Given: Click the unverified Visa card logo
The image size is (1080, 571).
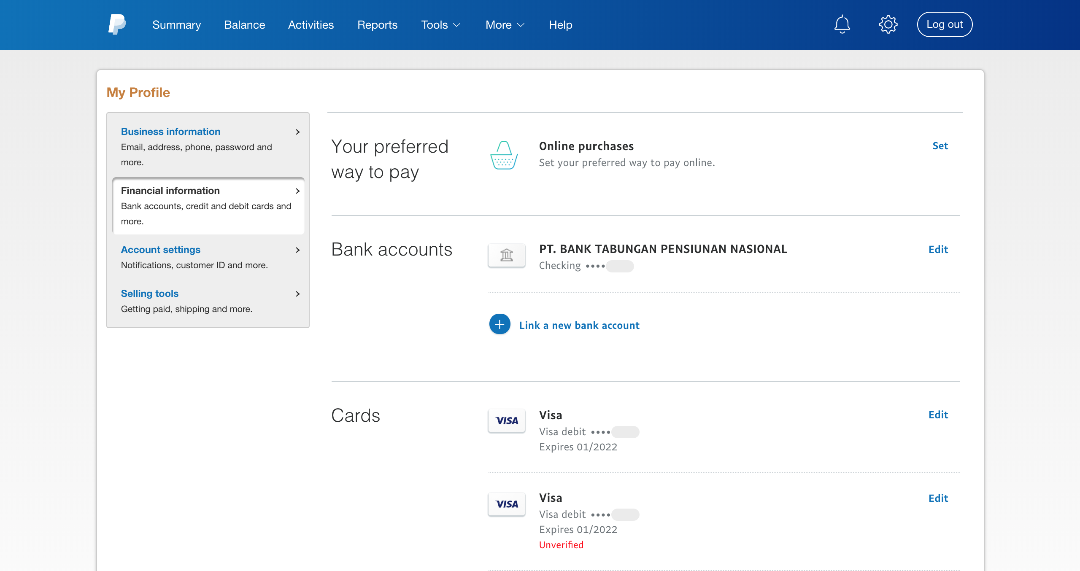Looking at the screenshot, I should [506, 504].
